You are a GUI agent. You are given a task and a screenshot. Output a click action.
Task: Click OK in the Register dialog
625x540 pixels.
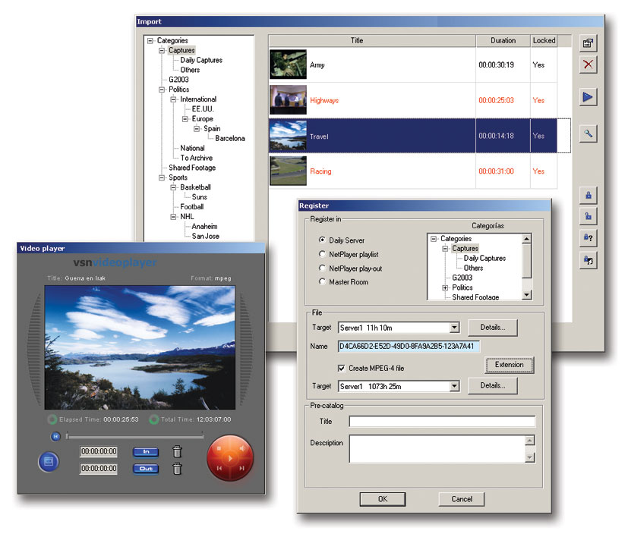click(x=382, y=499)
